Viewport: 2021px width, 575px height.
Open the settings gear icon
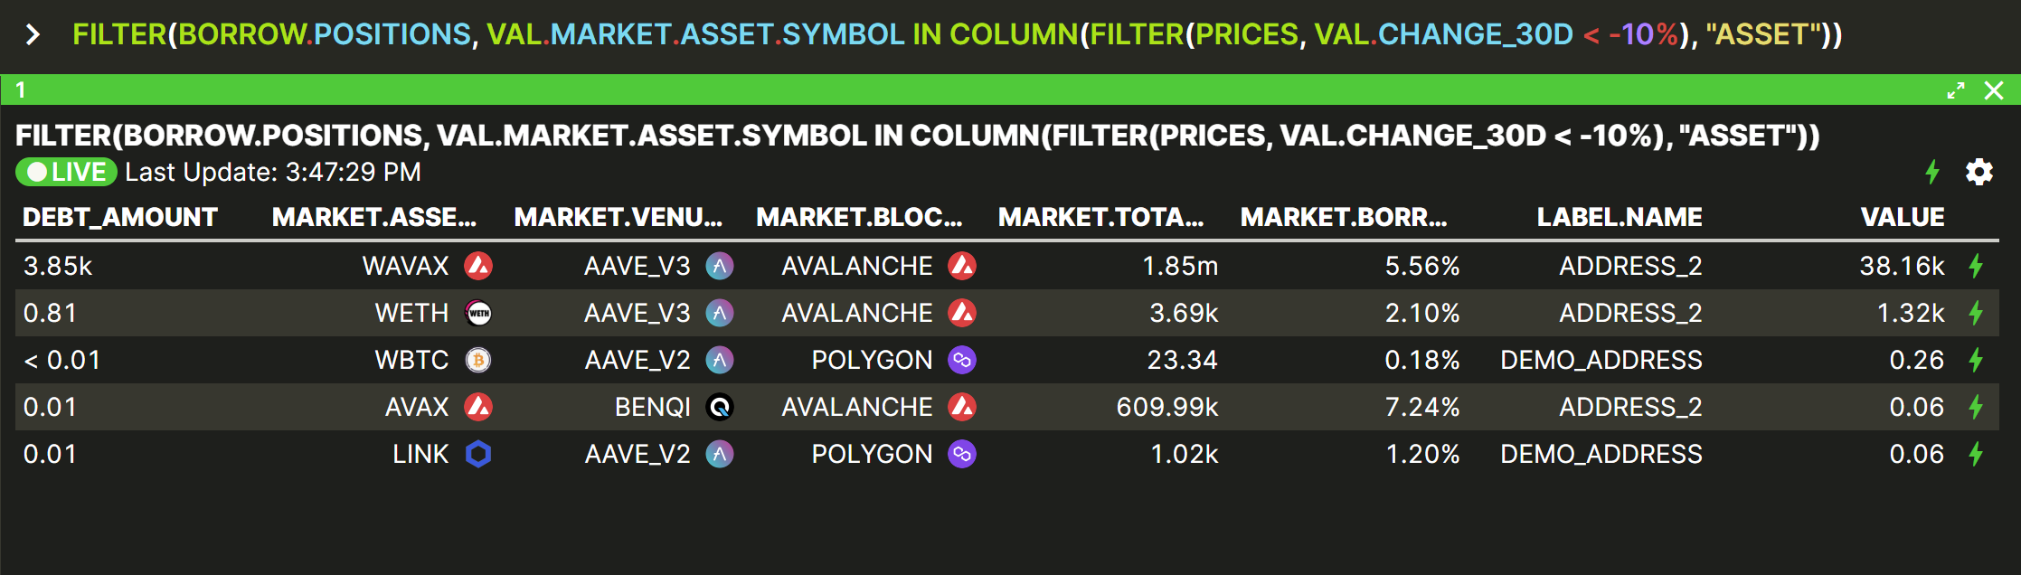pos(1979,172)
